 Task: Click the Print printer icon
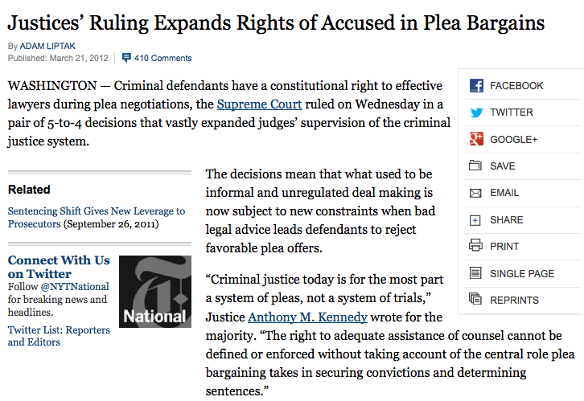[475, 246]
